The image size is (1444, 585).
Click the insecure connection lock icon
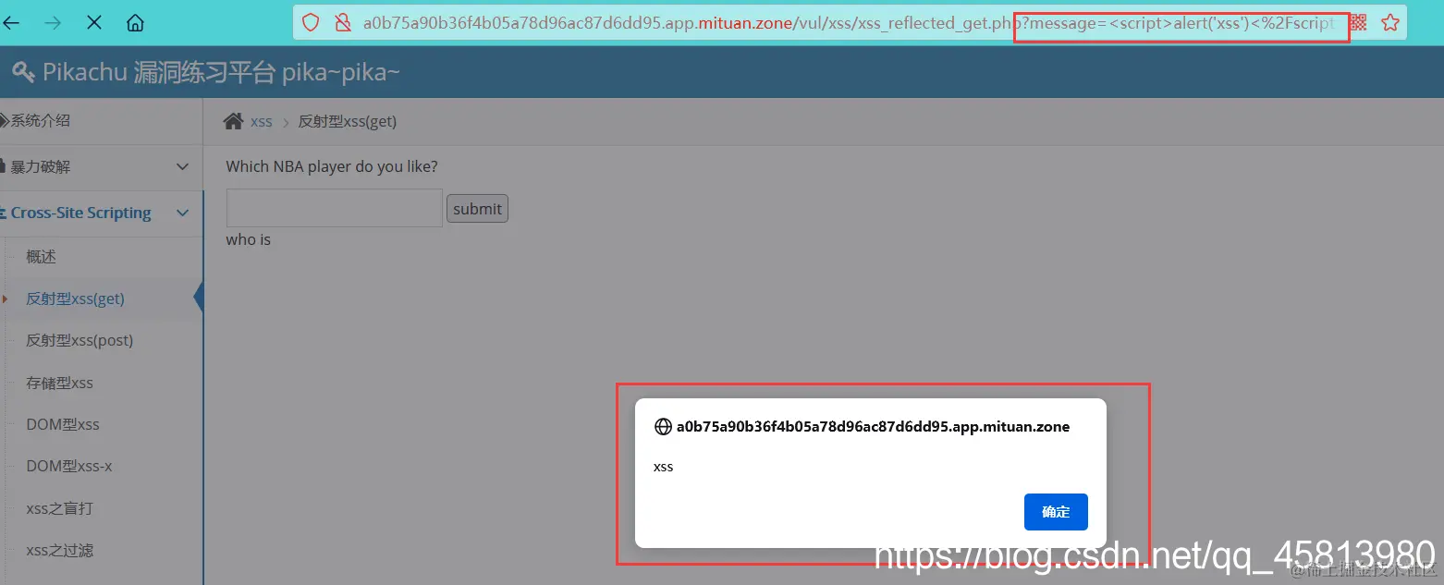pyautogui.click(x=343, y=23)
